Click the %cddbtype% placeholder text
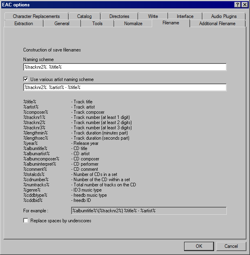The height and width of the screenshot is (255, 250). point(35,195)
